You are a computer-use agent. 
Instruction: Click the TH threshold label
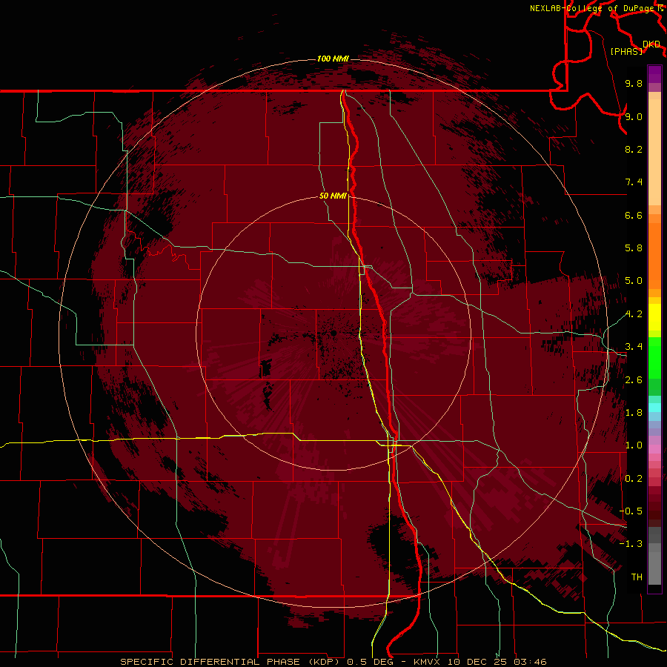[x=637, y=577]
